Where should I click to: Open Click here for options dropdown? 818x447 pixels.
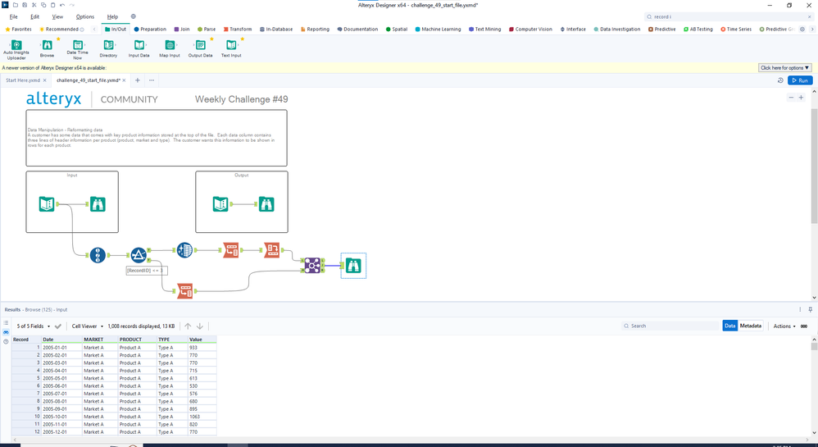[784, 68]
